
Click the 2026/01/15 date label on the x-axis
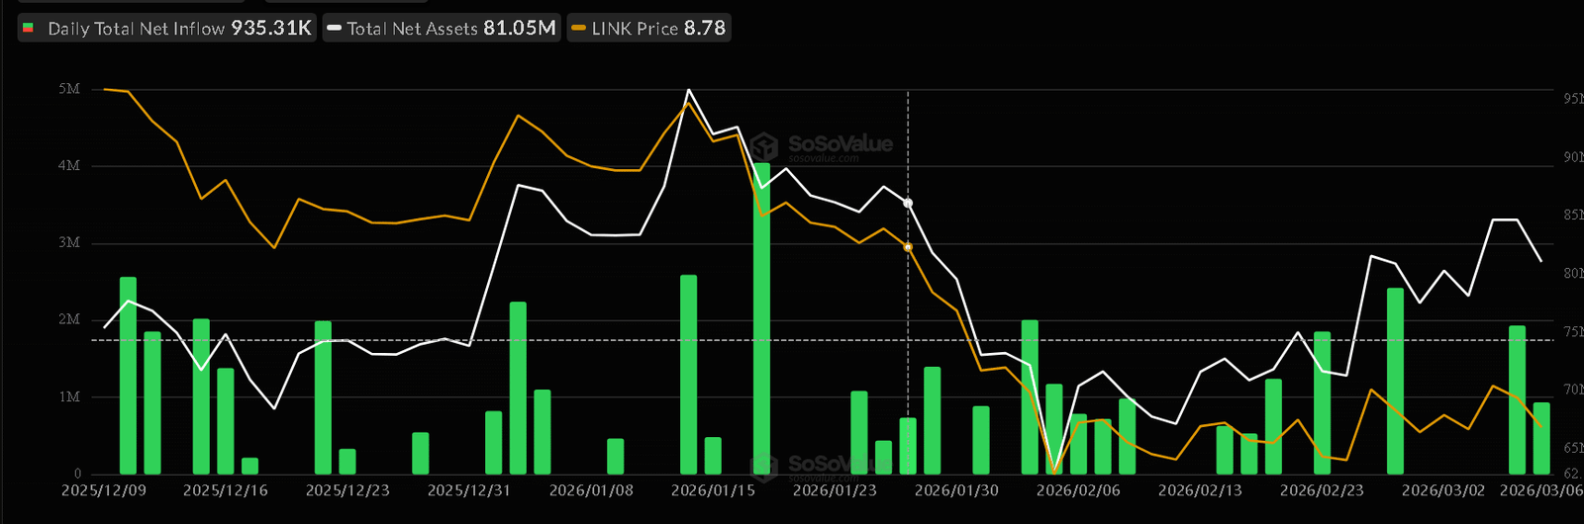coord(713,490)
